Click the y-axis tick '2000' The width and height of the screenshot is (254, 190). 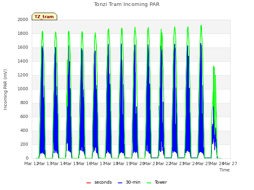pos(23,20)
